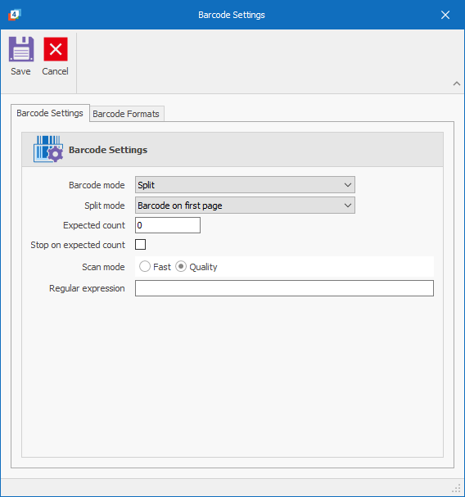Collapse the ribbon with the chevron arrow
Image resolution: width=465 pixels, height=497 pixels.
[457, 84]
